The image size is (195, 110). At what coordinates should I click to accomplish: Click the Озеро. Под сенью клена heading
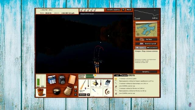point(146,51)
